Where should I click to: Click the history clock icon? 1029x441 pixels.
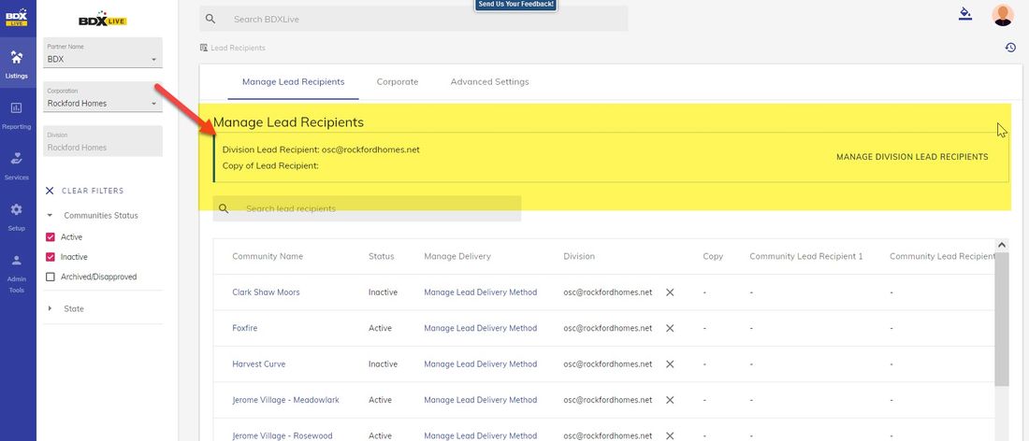pos(1010,48)
